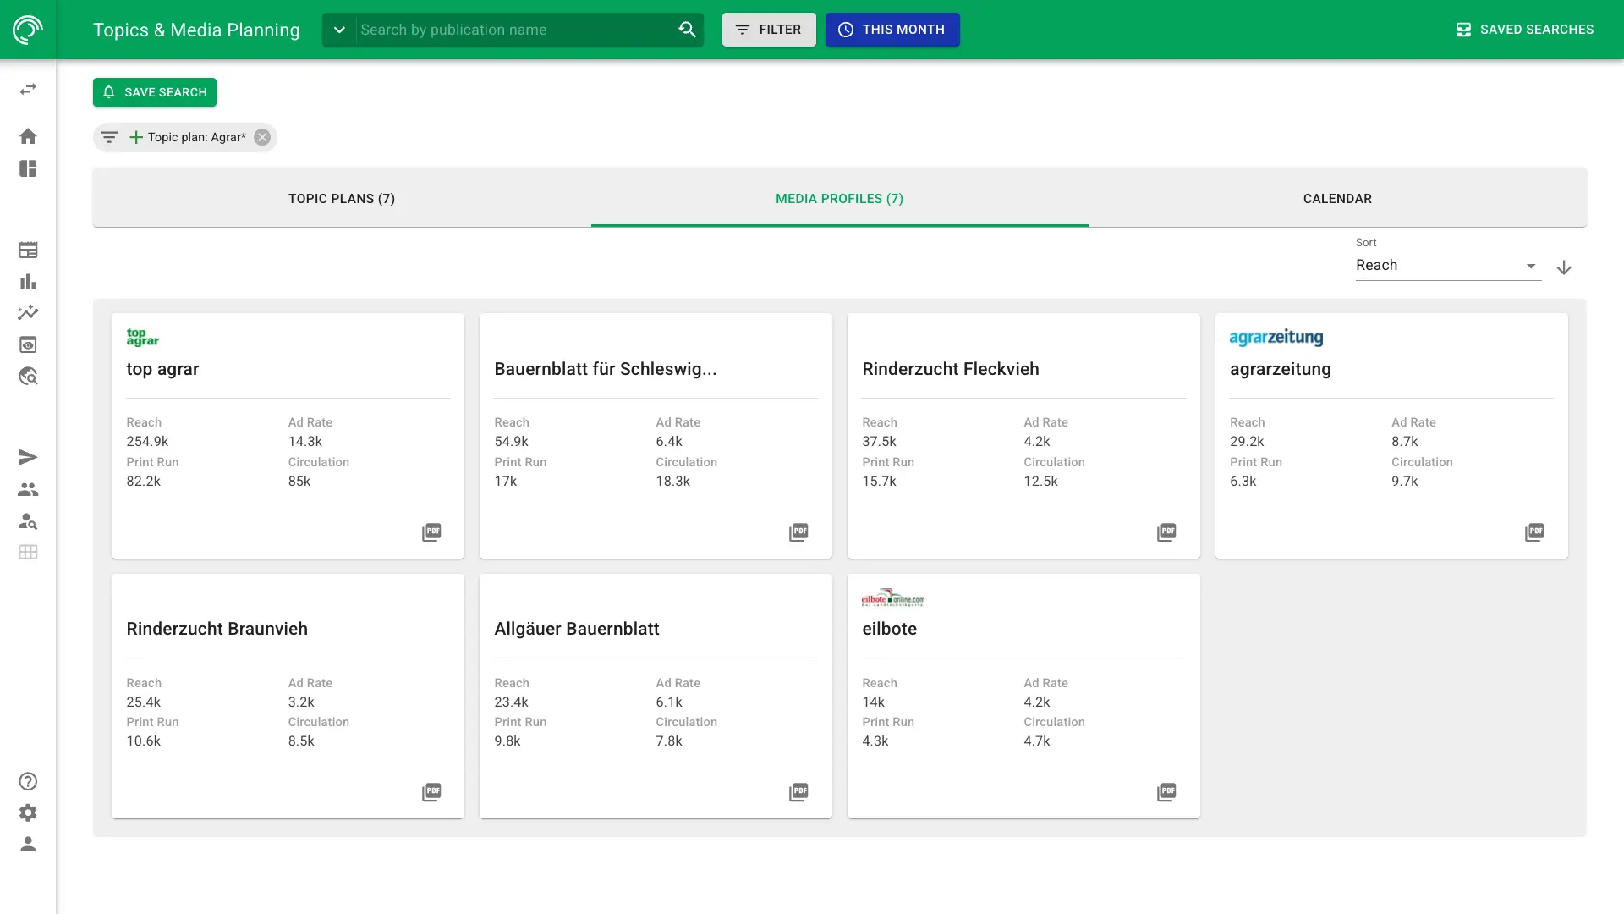Open the grid table sidebar icon
This screenshot has width=1624, height=914.
(x=28, y=552)
